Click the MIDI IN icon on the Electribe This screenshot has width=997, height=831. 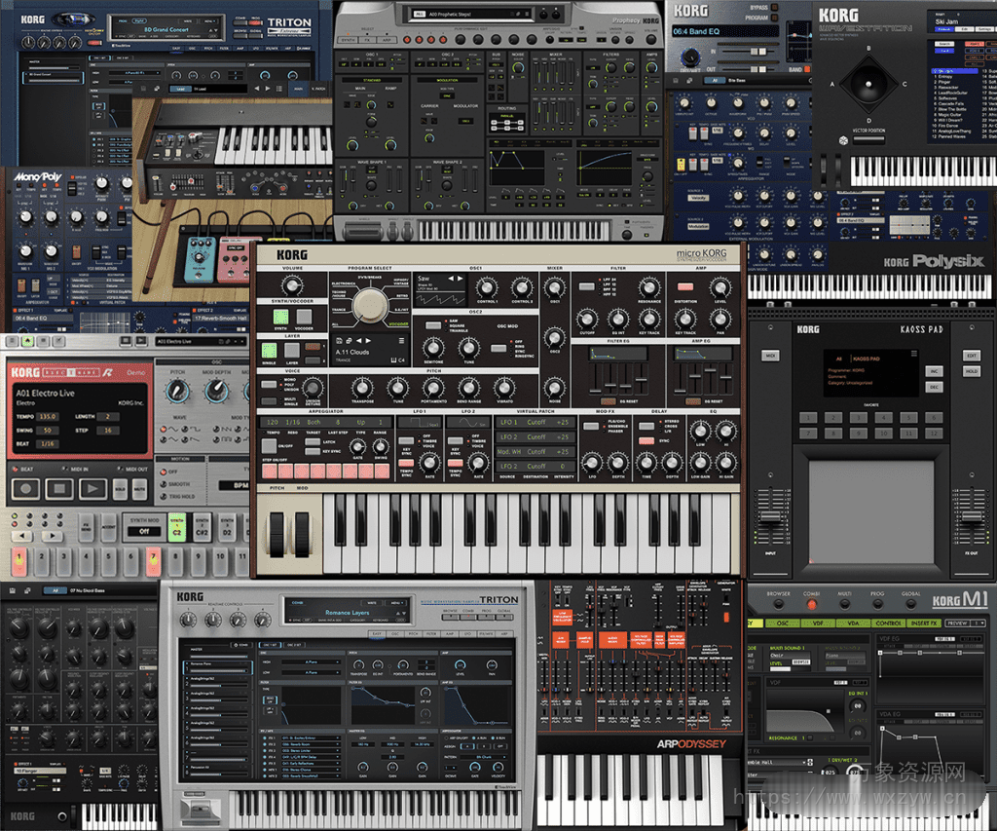coord(66,470)
